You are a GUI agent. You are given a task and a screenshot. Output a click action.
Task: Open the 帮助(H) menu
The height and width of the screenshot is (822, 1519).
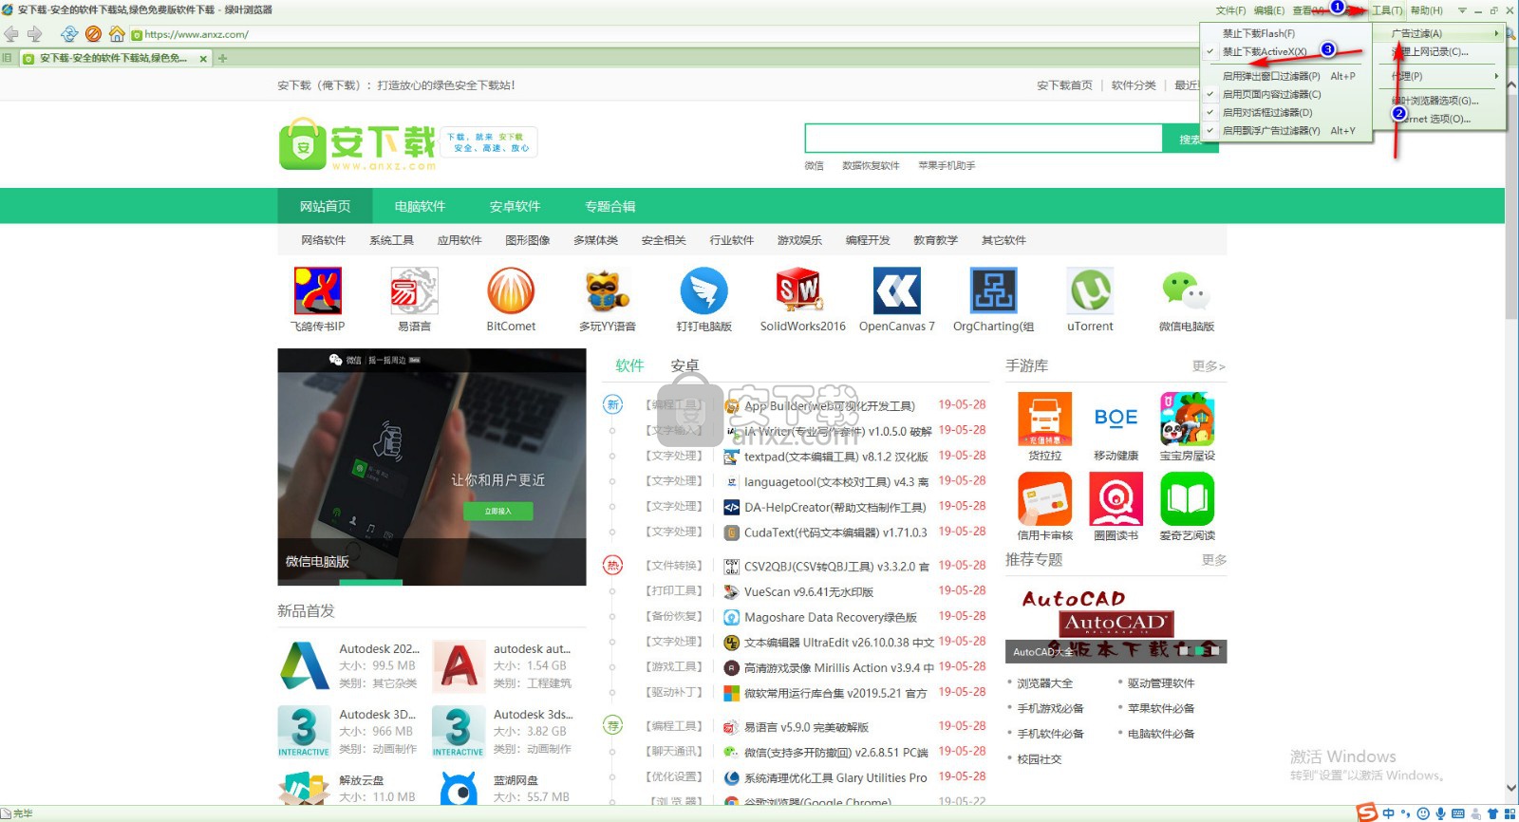pos(1426,10)
